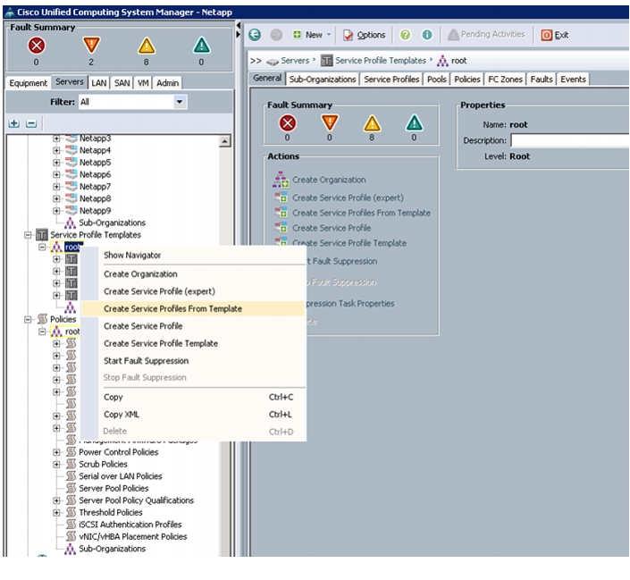Image resolution: width=630 pixels, height=580 pixels.
Task: Select iSCSI Authentication Profiles
Action: [x=130, y=525]
